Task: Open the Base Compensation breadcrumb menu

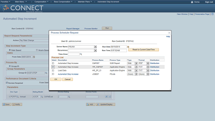Action: click(x=63, y=2)
